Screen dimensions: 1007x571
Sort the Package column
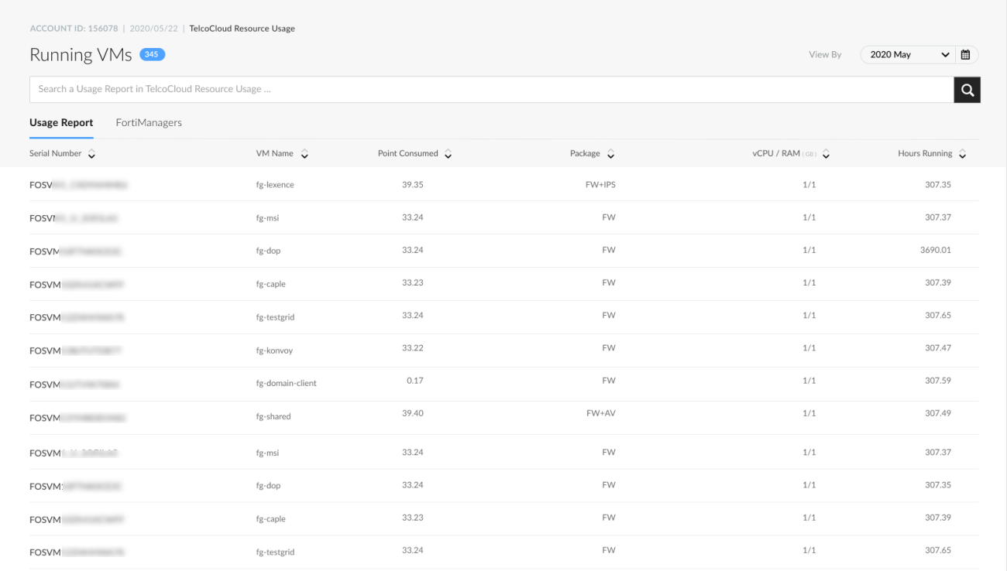611,153
